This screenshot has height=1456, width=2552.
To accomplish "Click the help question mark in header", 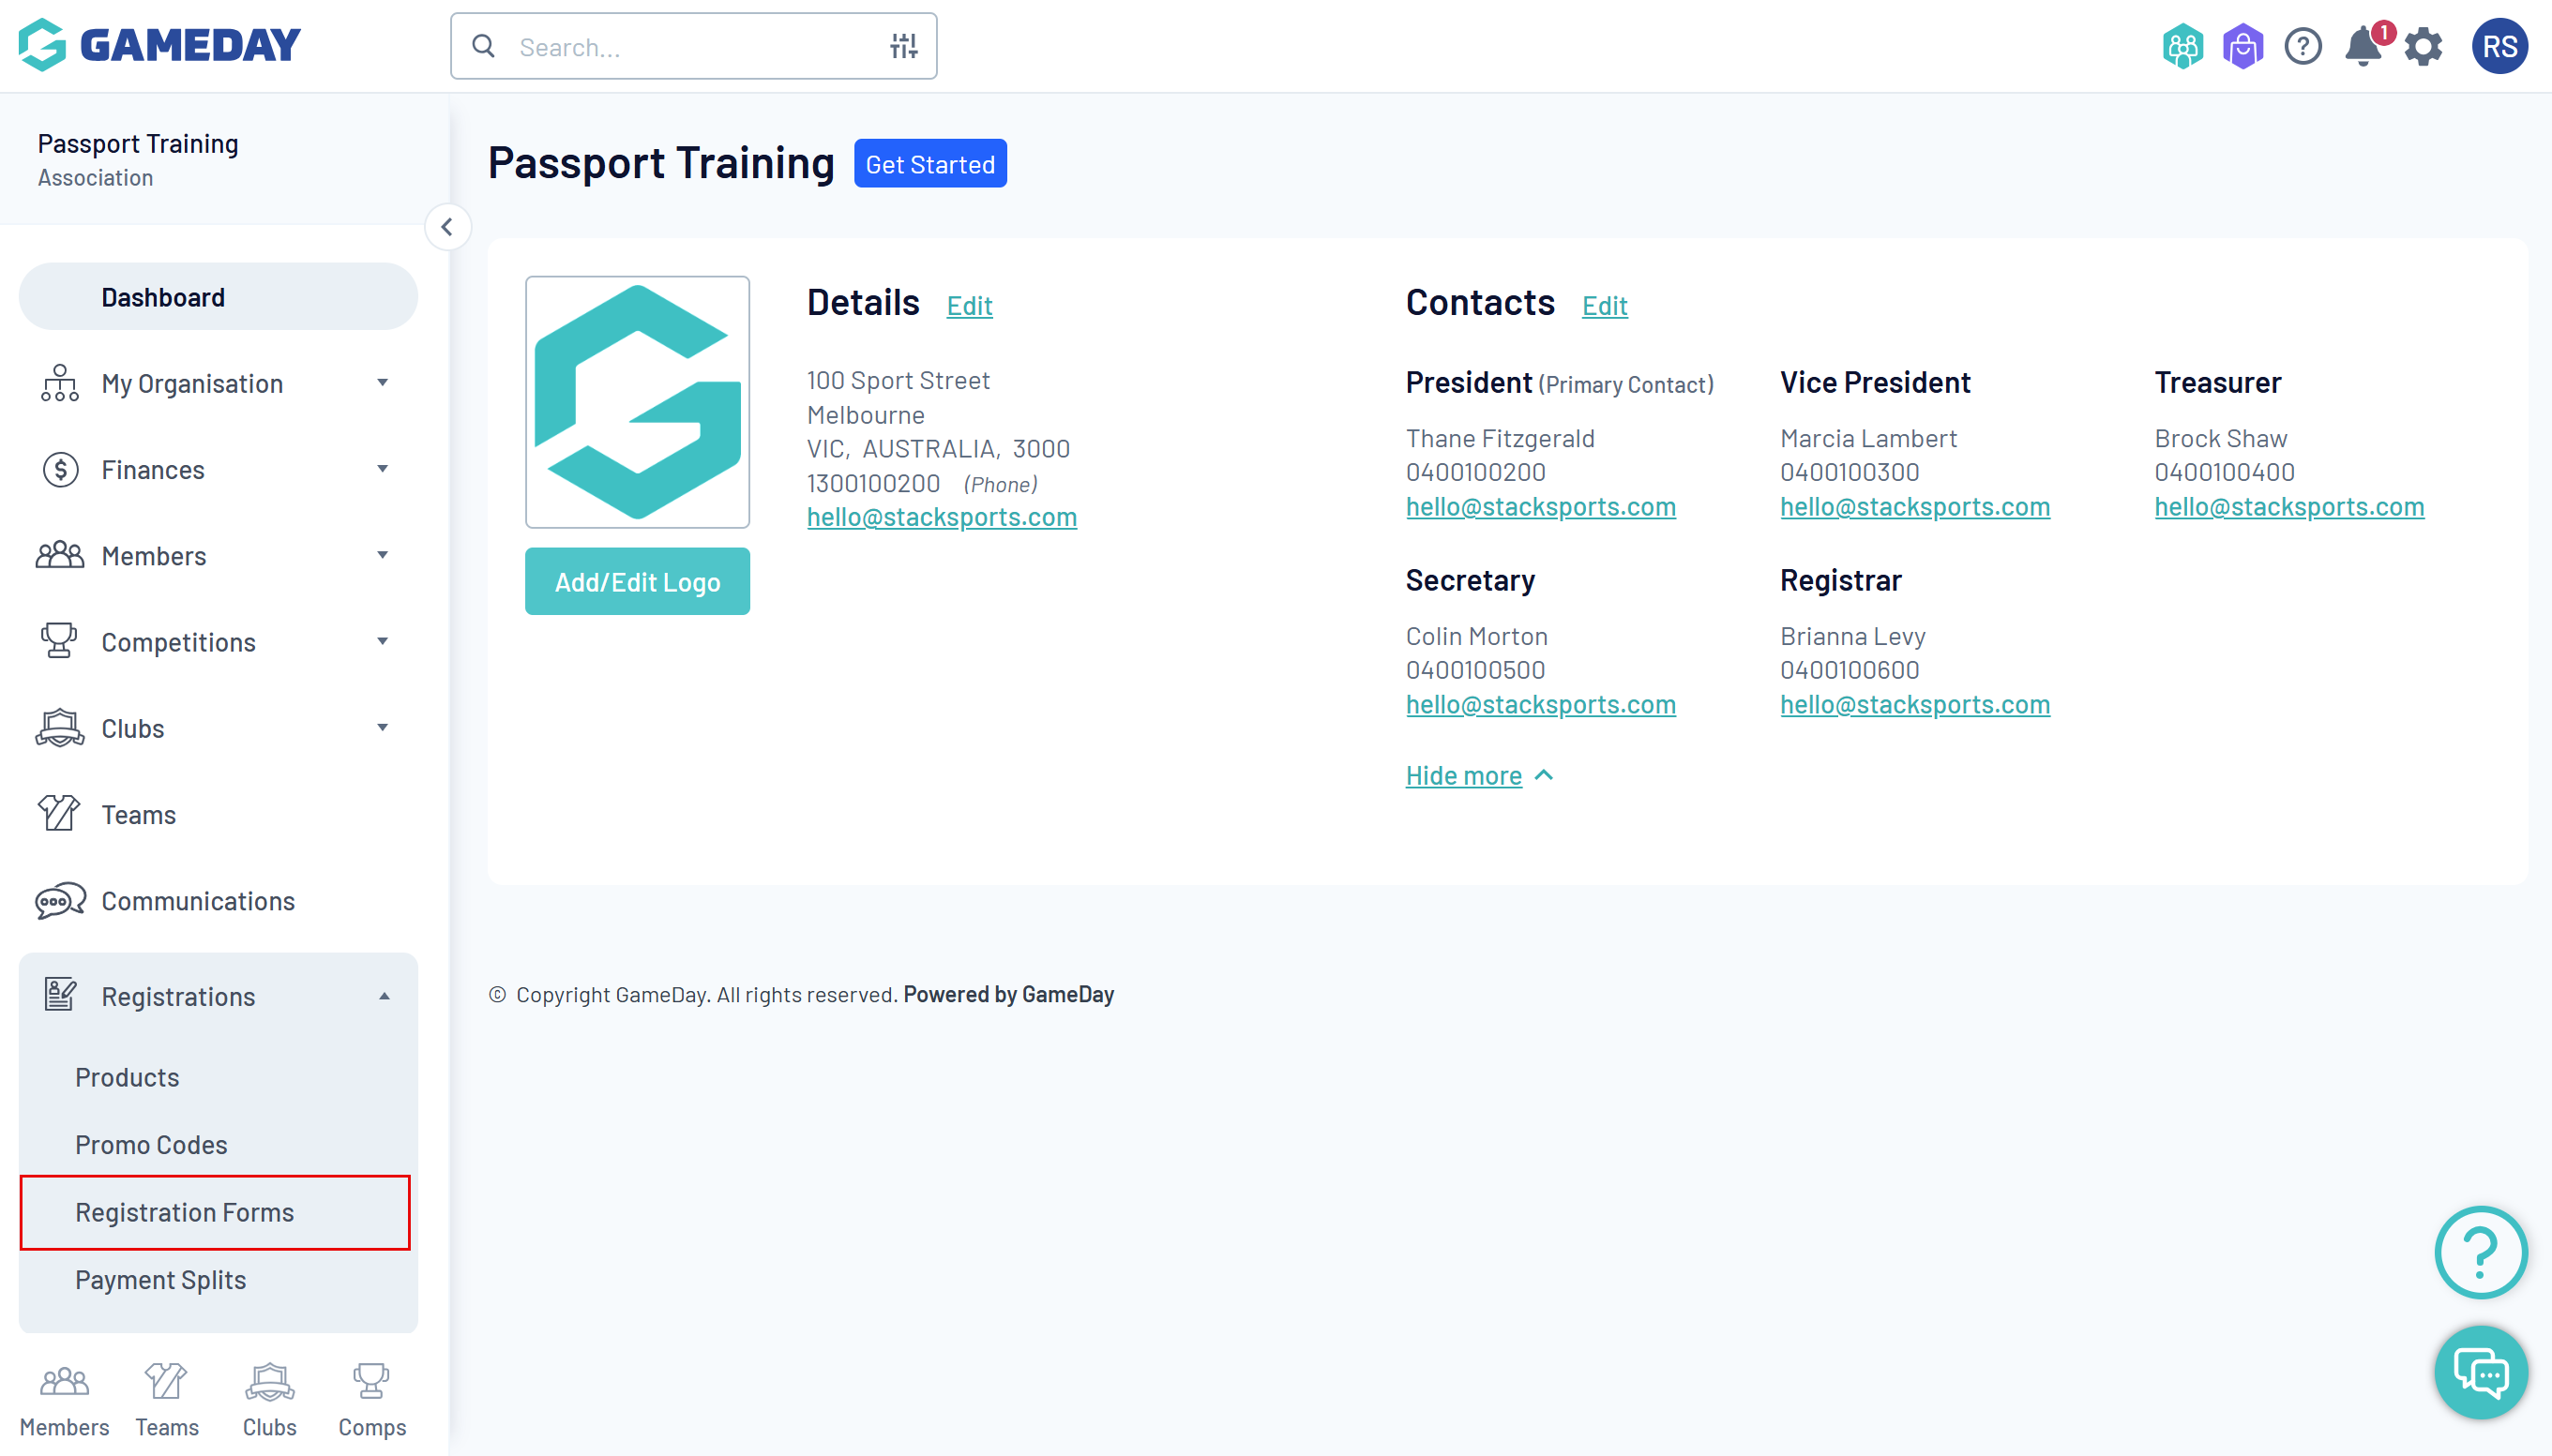I will point(2302,47).
